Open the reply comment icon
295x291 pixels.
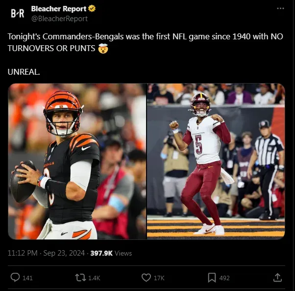pyautogui.click(x=15, y=277)
